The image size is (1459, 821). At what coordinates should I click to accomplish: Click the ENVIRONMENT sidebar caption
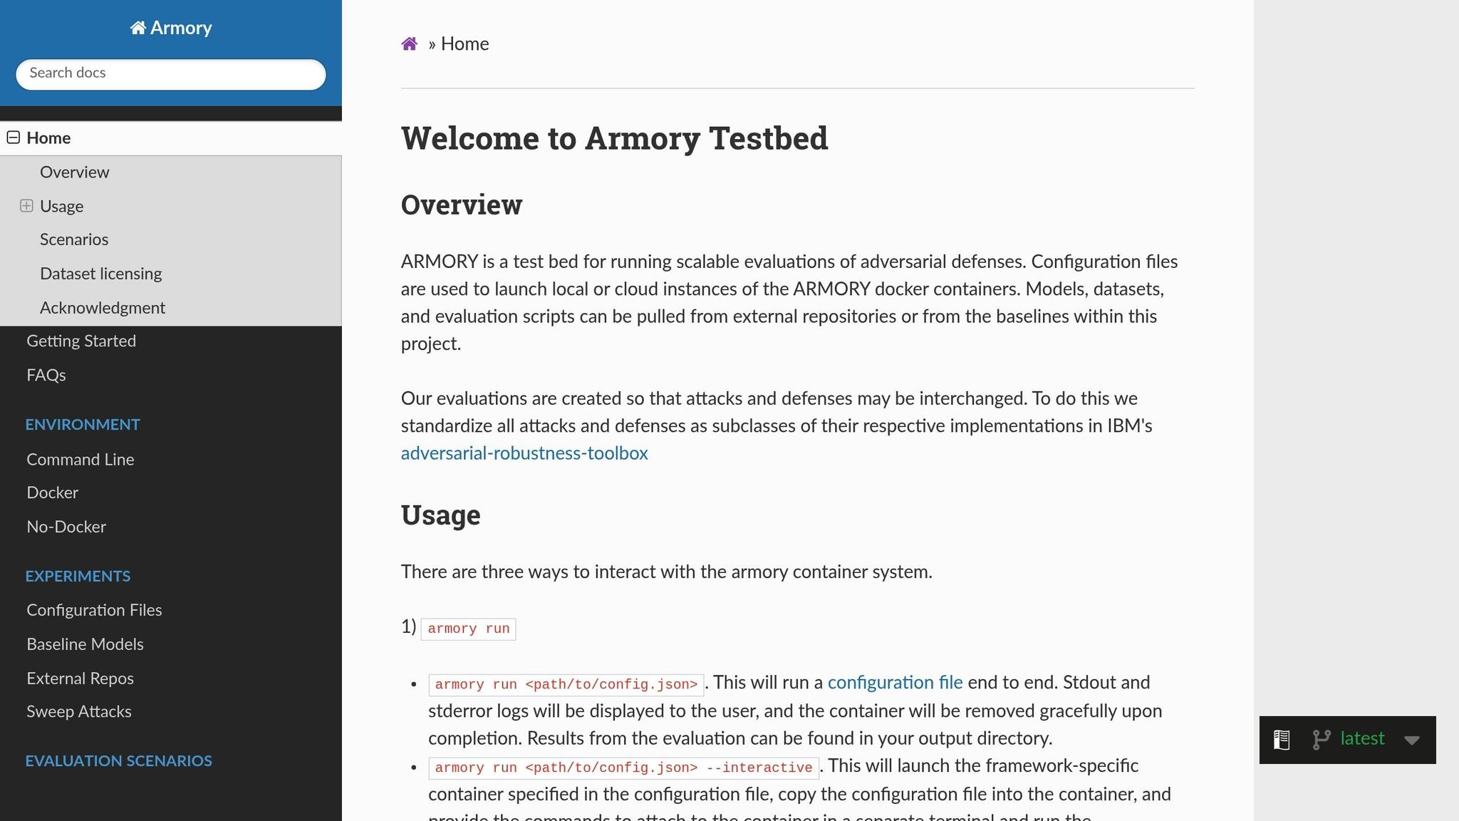click(x=83, y=425)
